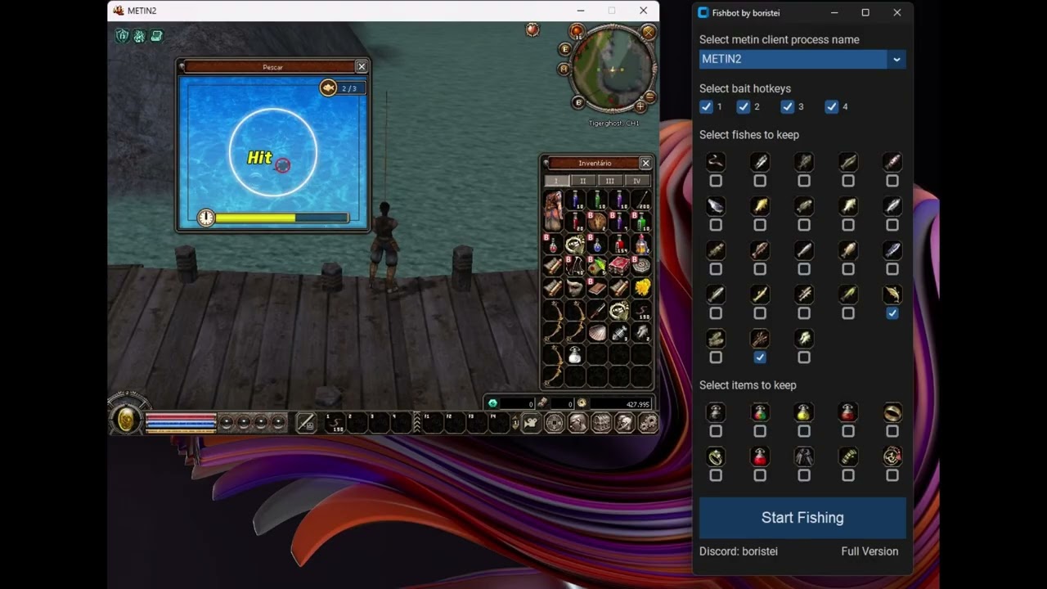Click the 427.995 Yang amount field
1047x589 pixels.
(620, 404)
